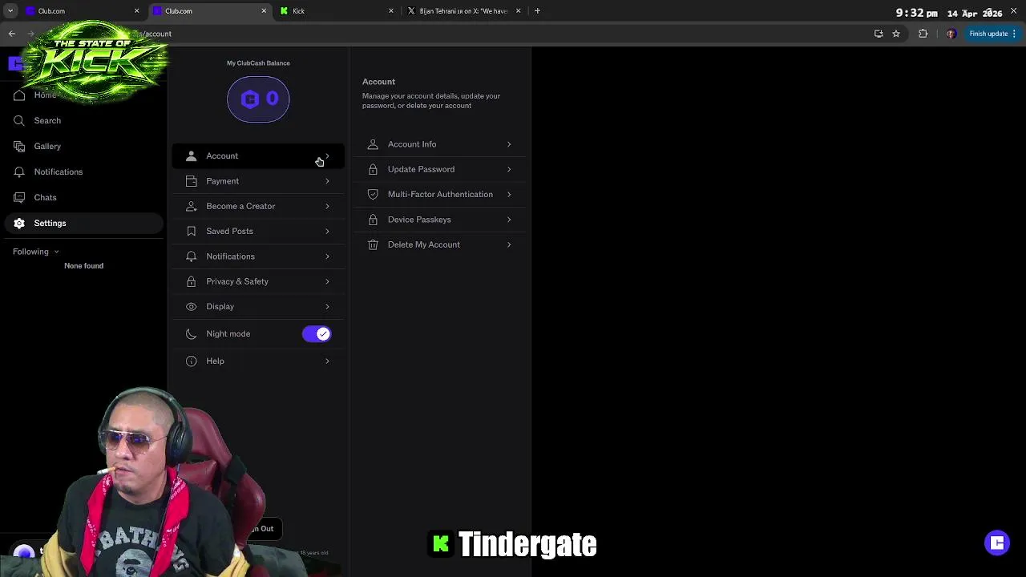
Task: Open the browser extensions puzzle icon
Action: pos(923,34)
